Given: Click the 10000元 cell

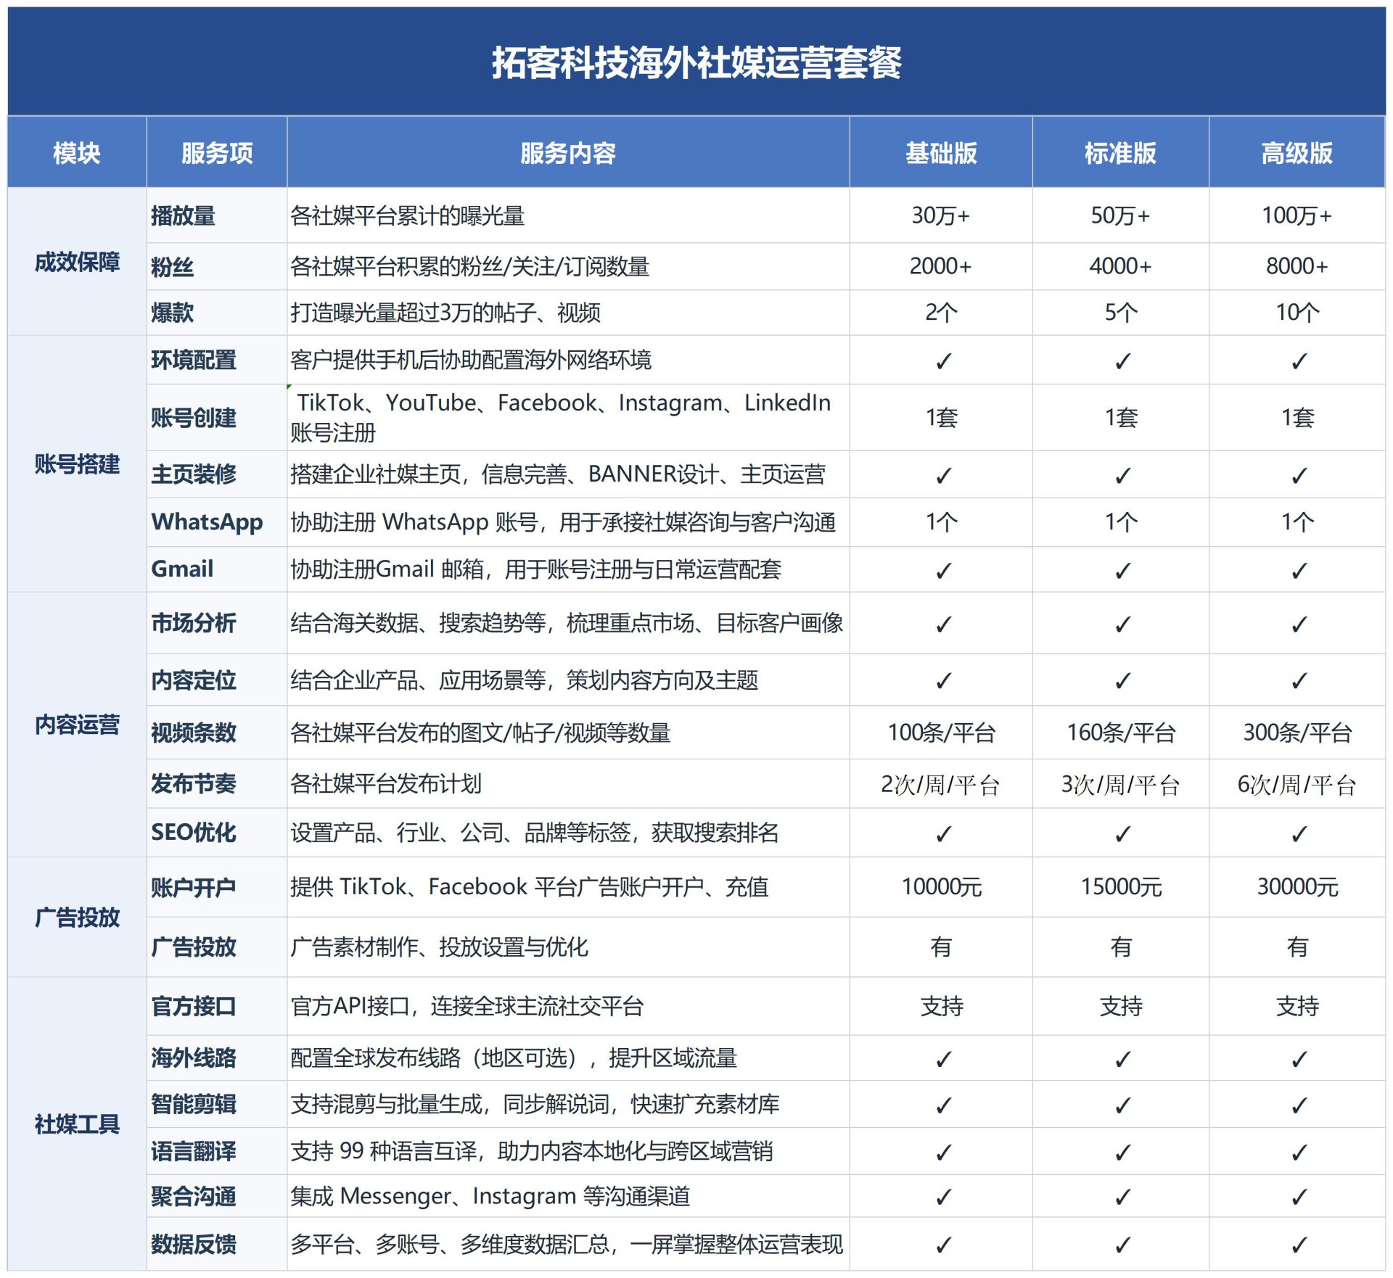Looking at the screenshot, I should pyautogui.click(x=941, y=887).
